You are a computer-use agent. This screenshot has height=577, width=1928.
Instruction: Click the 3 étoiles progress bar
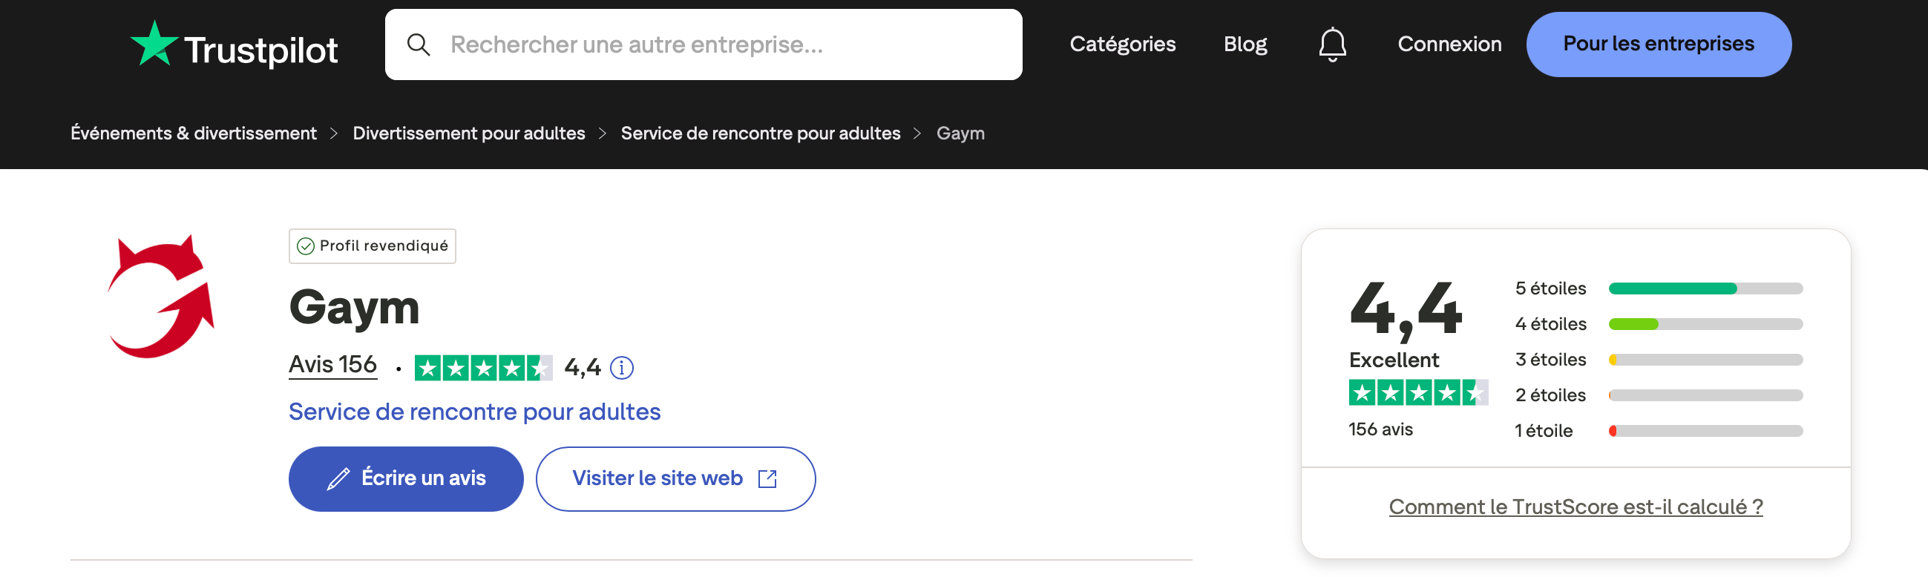click(x=1705, y=359)
